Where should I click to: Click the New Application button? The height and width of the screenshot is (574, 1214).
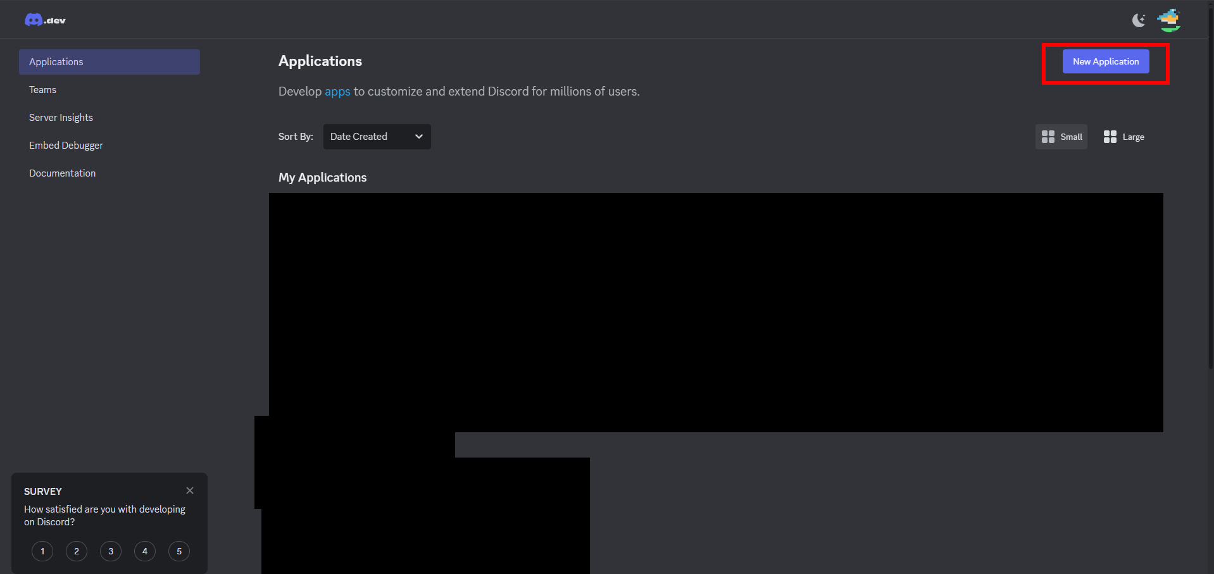click(x=1106, y=61)
